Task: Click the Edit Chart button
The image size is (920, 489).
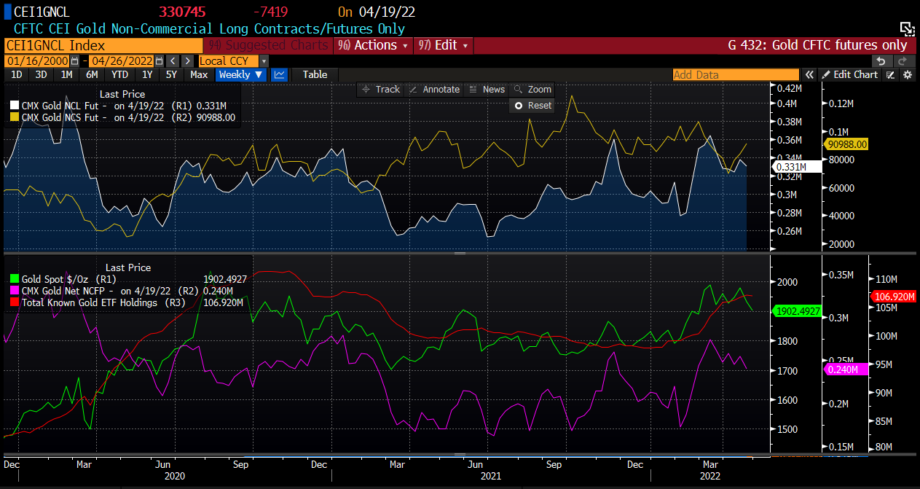Action: [849, 74]
